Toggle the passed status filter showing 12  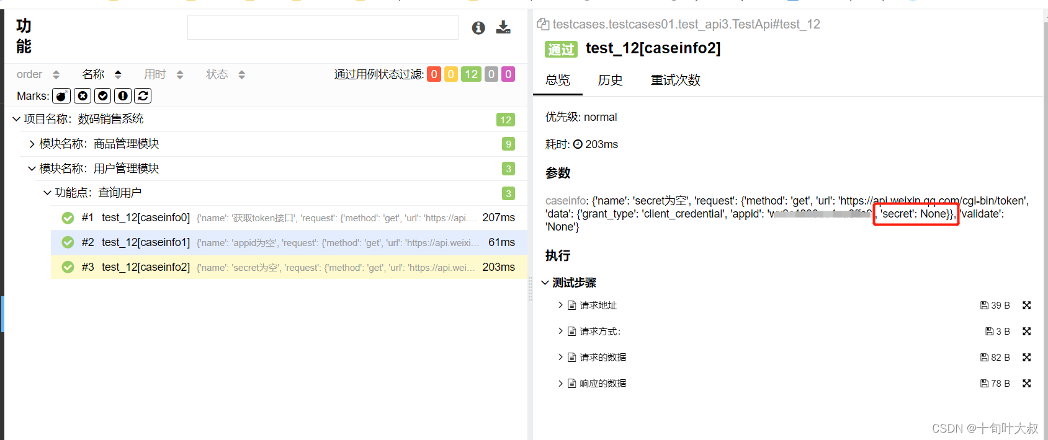coord(472,74)
